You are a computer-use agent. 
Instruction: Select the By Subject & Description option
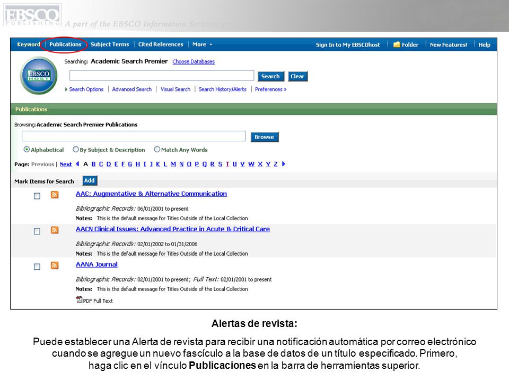tap(76, 149)
